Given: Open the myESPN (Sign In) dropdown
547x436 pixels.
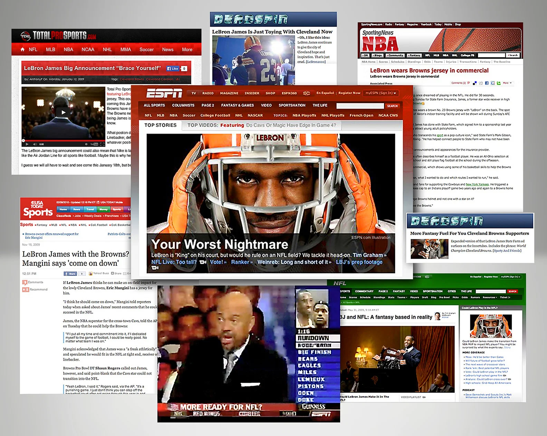Looking at the screenshot, I should click(x=381, y=93).
